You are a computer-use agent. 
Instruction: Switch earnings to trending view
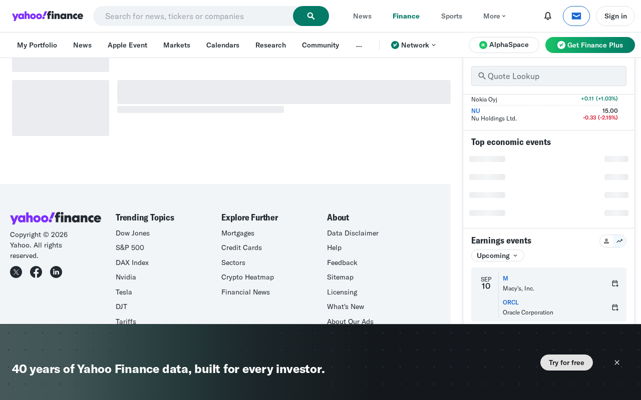619,241
